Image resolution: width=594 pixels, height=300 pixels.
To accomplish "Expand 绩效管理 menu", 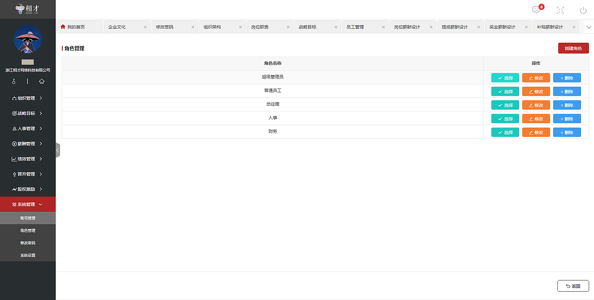I will 28,159.
